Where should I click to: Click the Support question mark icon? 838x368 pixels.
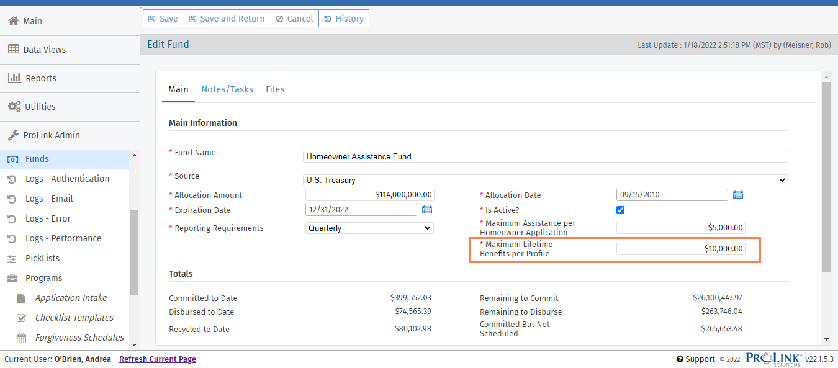click(680, 359)
